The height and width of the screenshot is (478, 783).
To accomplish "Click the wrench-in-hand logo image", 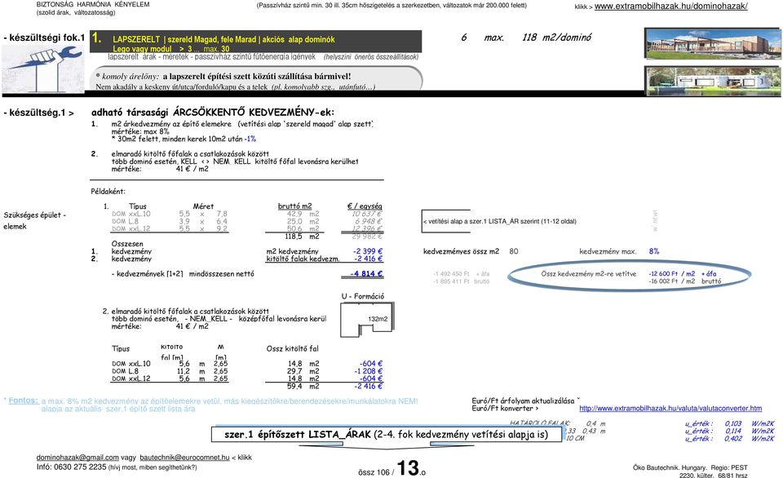I will 43,69.
